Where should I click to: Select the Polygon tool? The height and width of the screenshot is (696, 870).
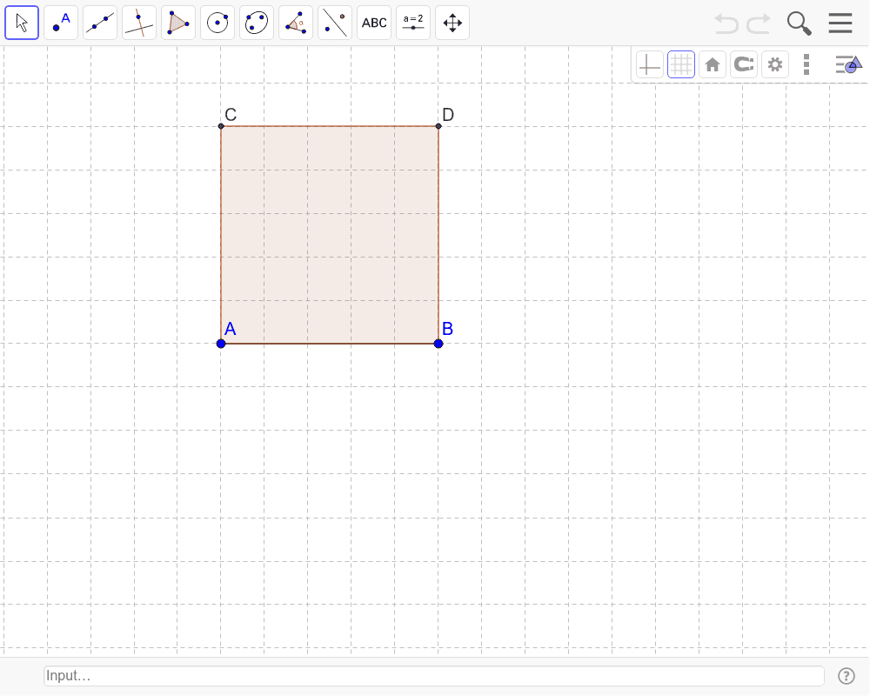[178, 23]
